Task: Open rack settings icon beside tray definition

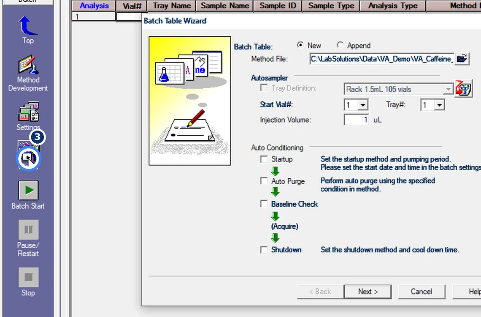Action: coord(463,88)
